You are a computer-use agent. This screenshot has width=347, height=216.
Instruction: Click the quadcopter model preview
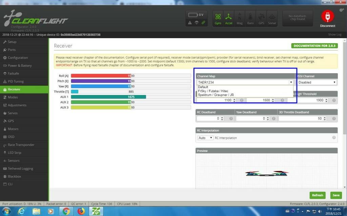click(x=266, y=173)
